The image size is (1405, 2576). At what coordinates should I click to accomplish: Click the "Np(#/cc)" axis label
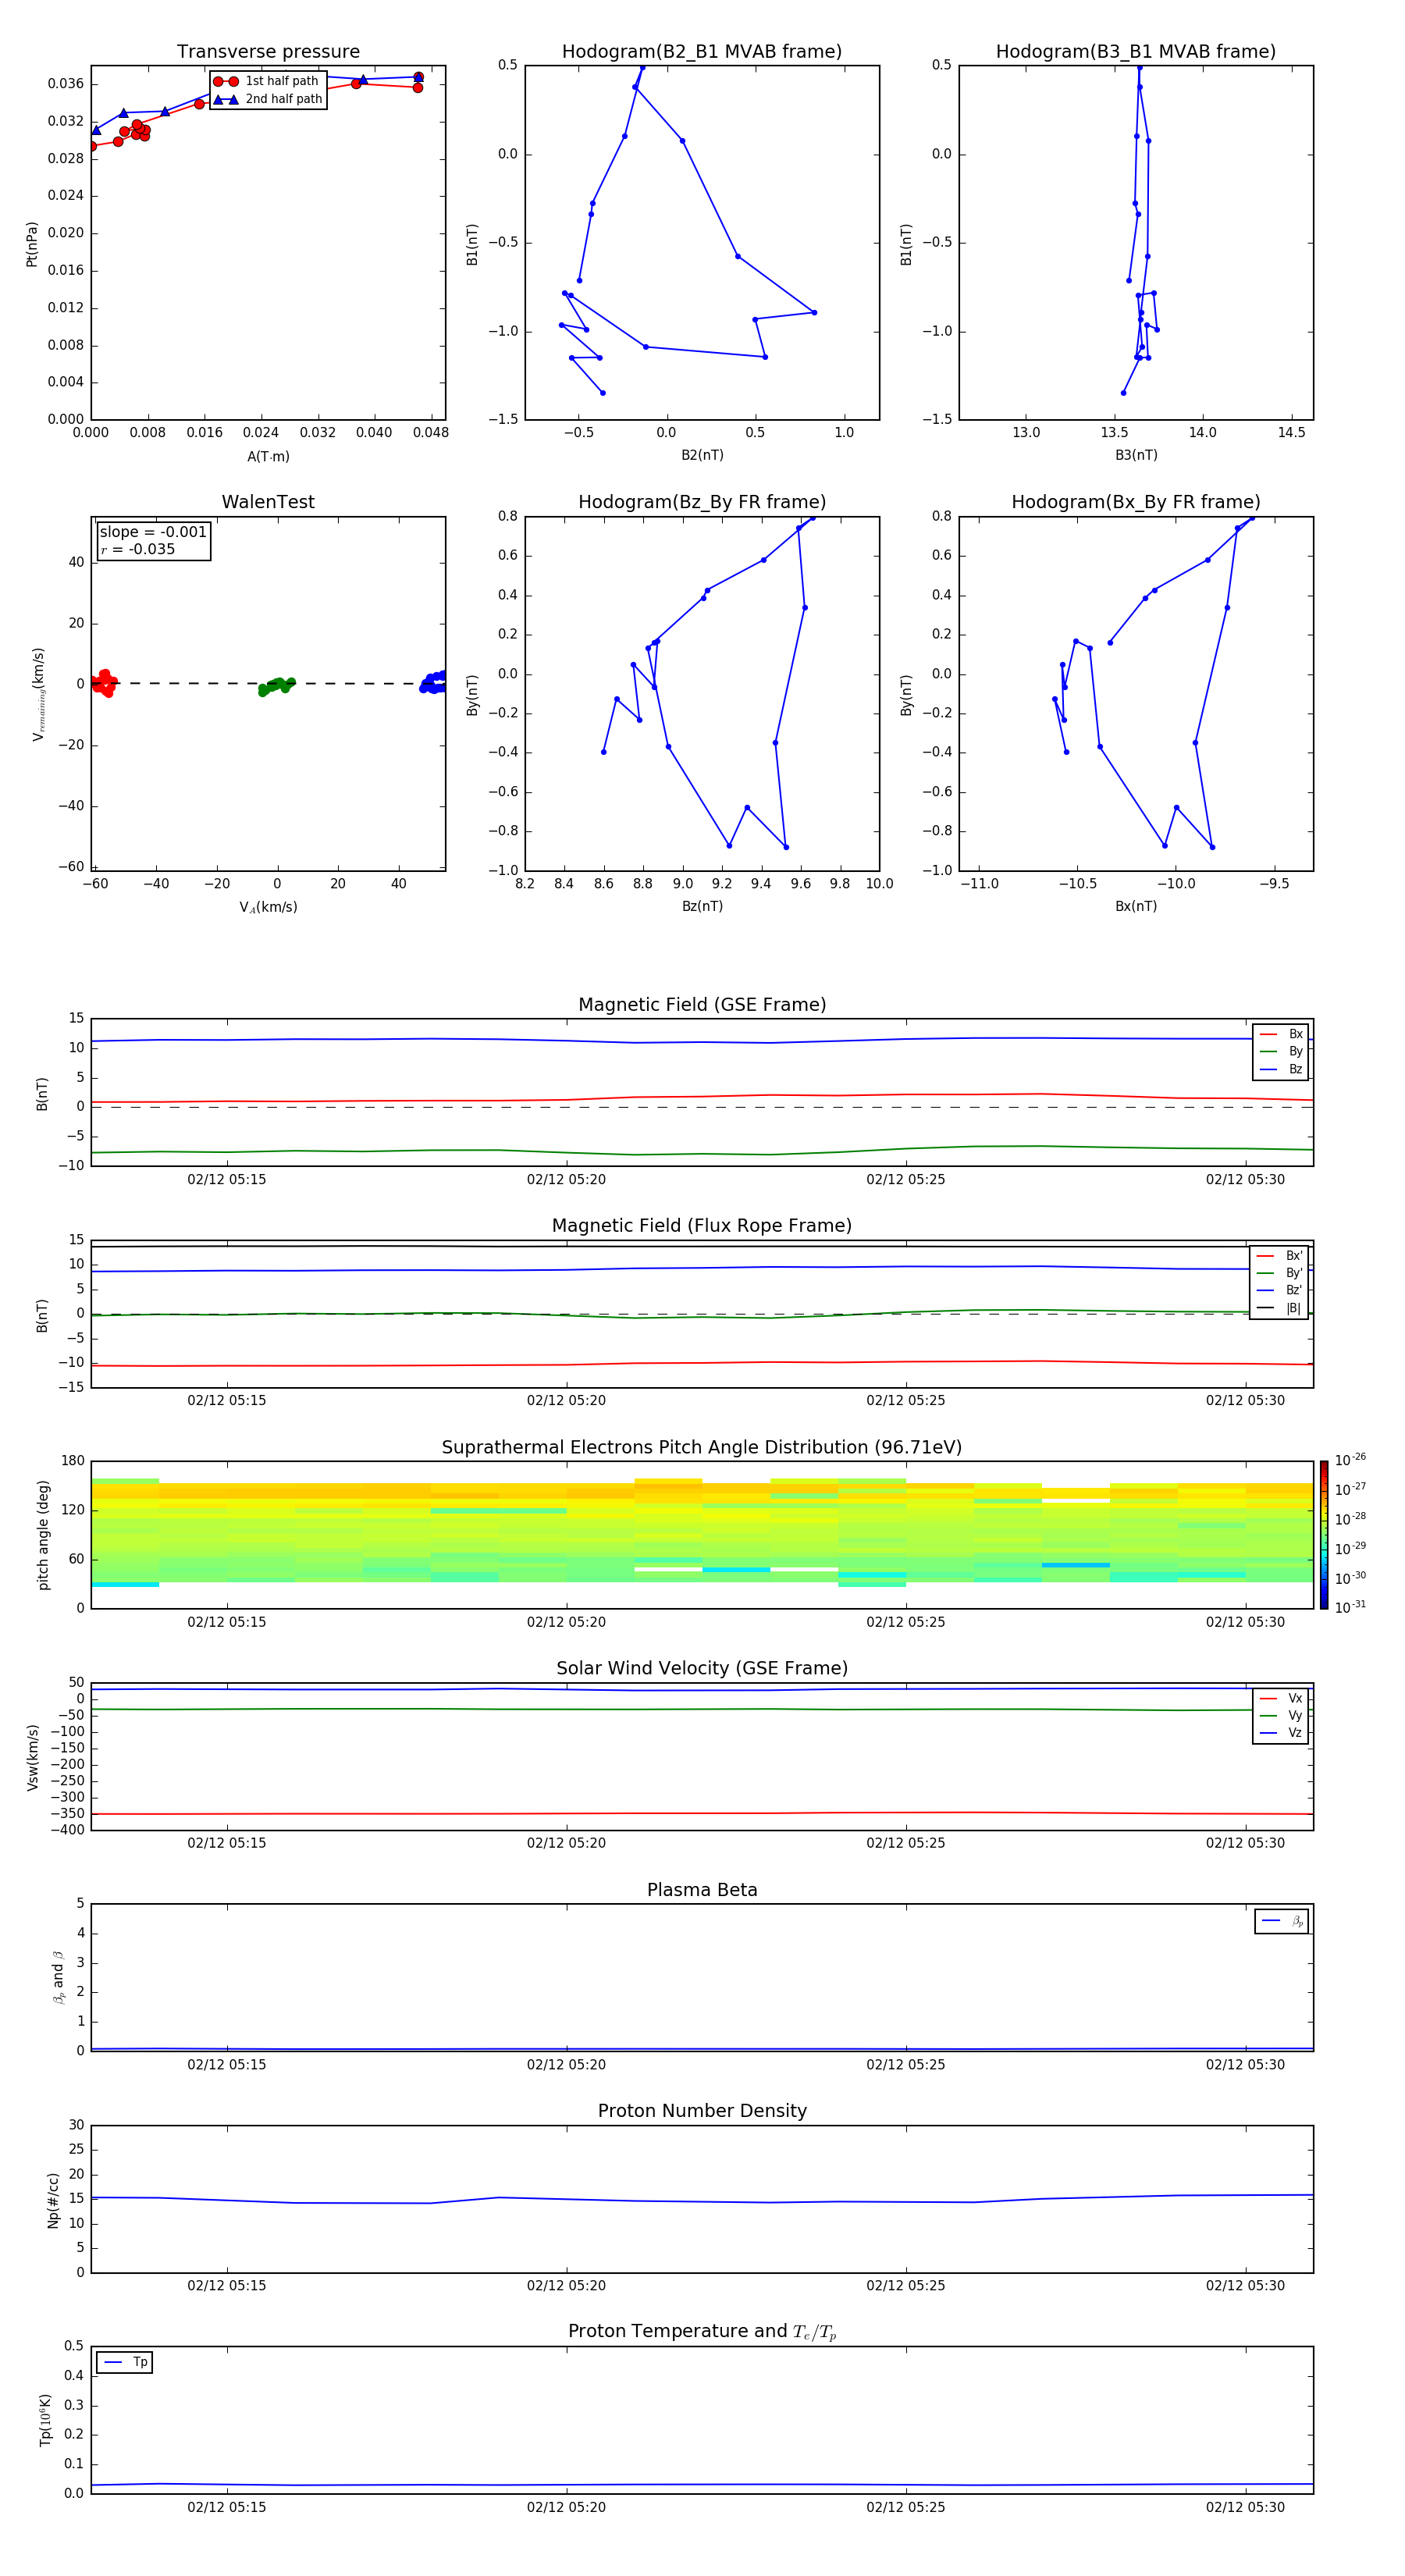tap(53, 2200)
